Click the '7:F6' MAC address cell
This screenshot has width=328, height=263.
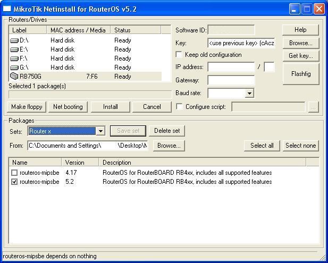(x=92, y=77)
